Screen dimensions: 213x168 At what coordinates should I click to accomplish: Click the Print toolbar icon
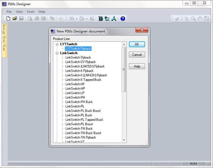tap(37, 18)
